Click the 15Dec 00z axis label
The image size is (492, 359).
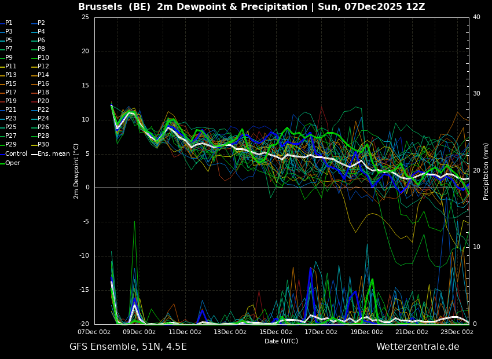coord(275,332)
